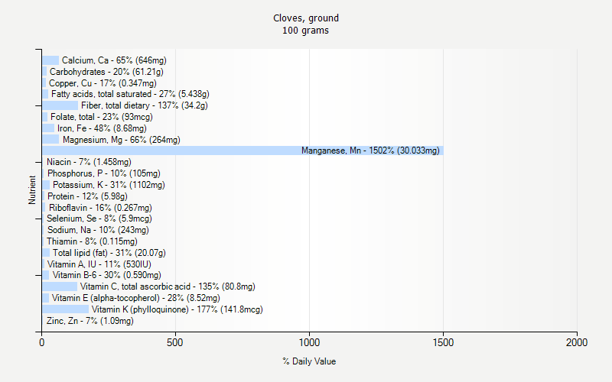The height and width of the screenshot is (382, 612).
Task: Select the Vitamin B-6 bar label
Action: pos(106,275)
